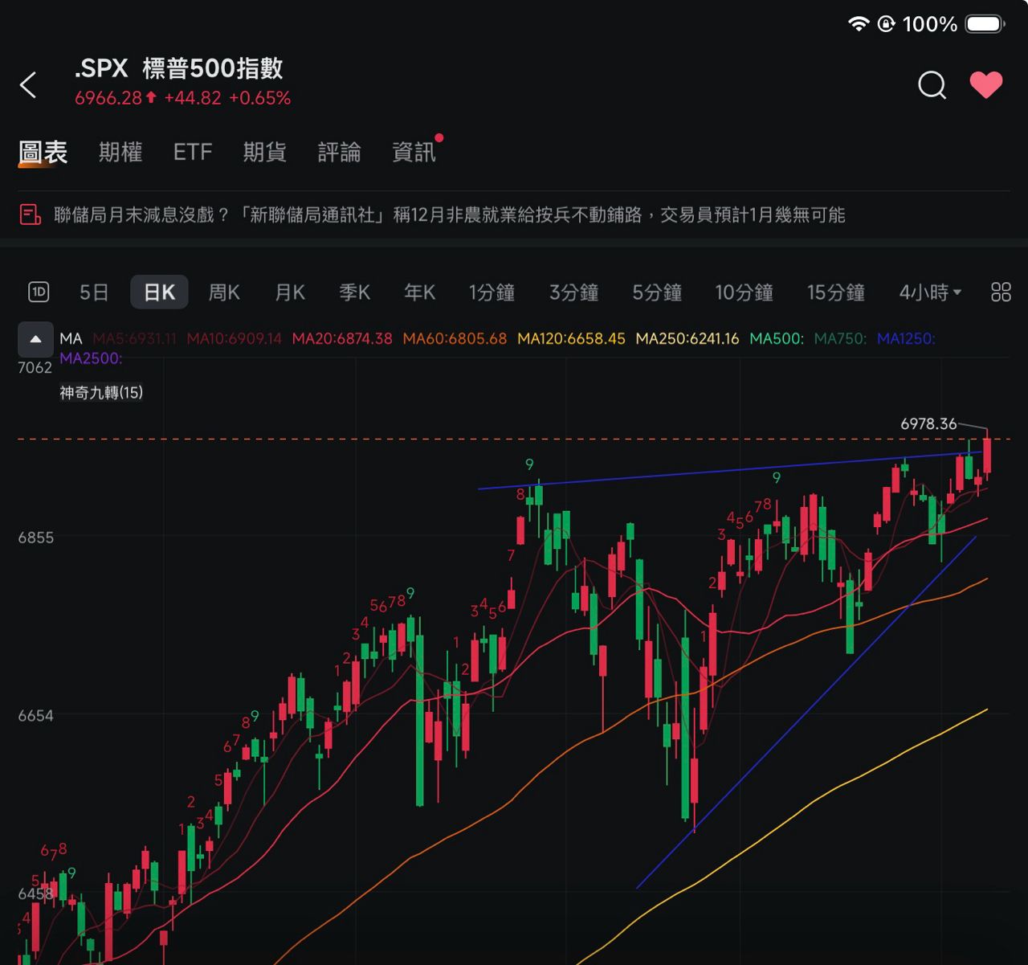This screenshot has width=1028, height=965.
Task: Select the 周K chart period
Action: coord(224,292)
